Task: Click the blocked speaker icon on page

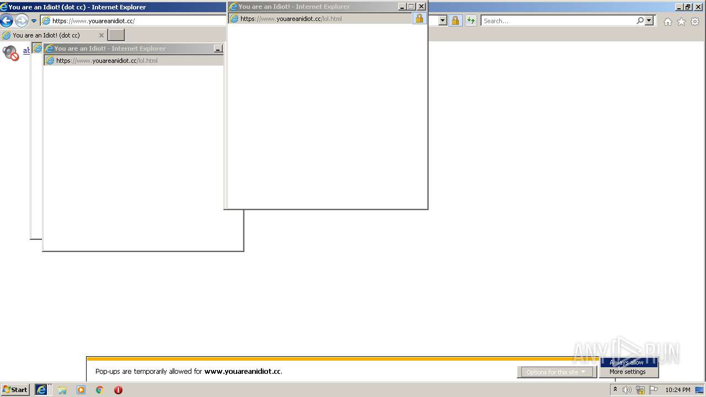Action: pyautogui.click(x=10, y=53)
